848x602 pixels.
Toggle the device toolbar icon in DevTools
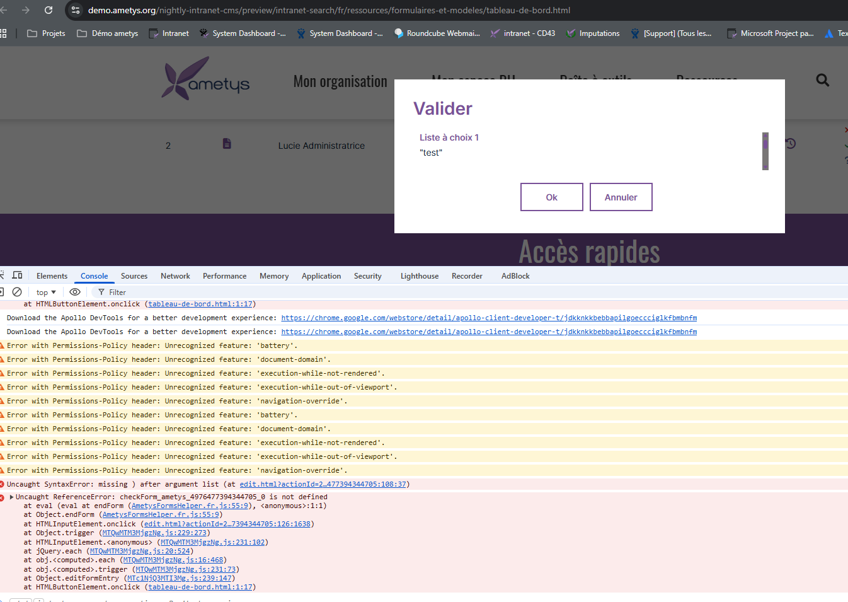17,275
